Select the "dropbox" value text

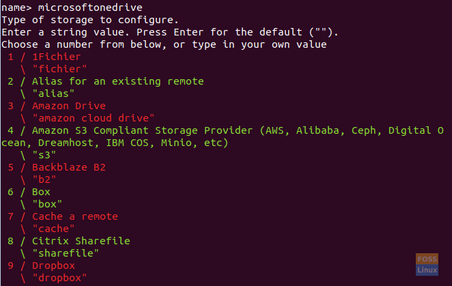(59, 278)
